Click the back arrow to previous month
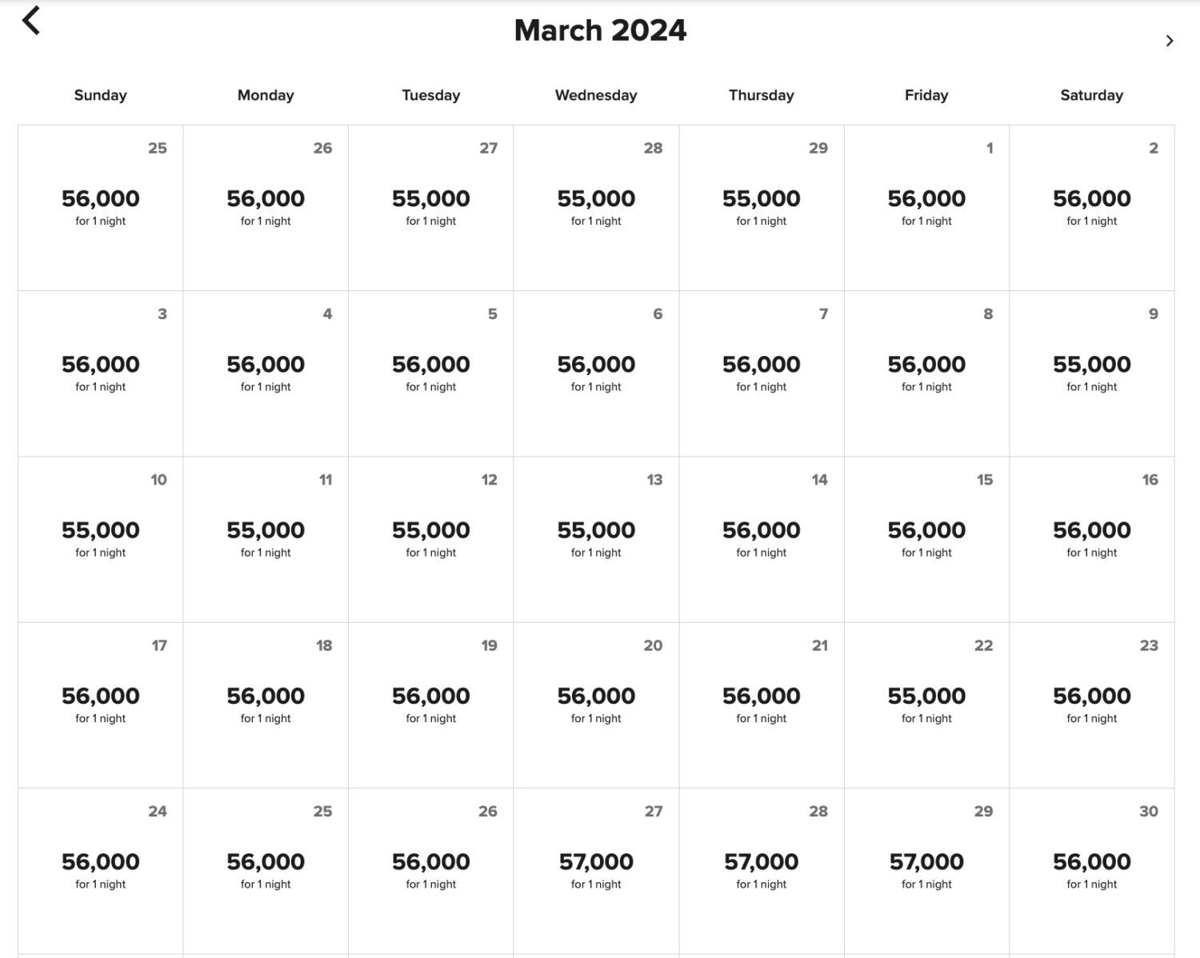 click(31, 22)
